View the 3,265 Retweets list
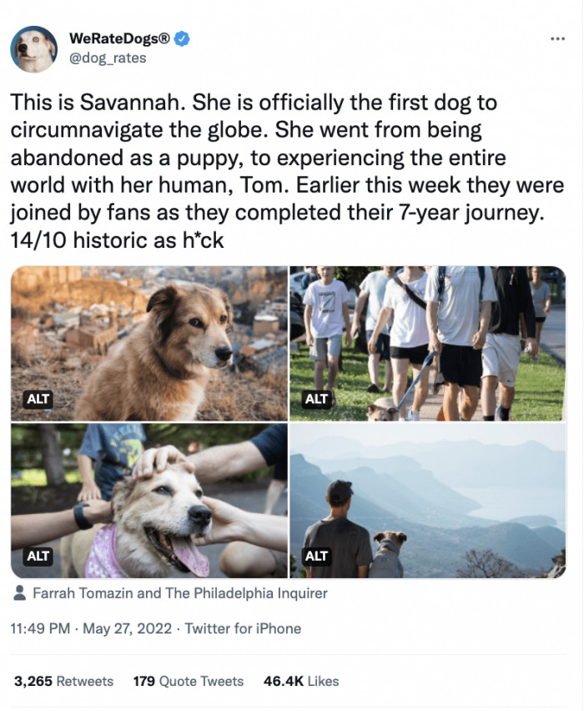Viewport: 584px width, 711px height. tap(63, 681)
